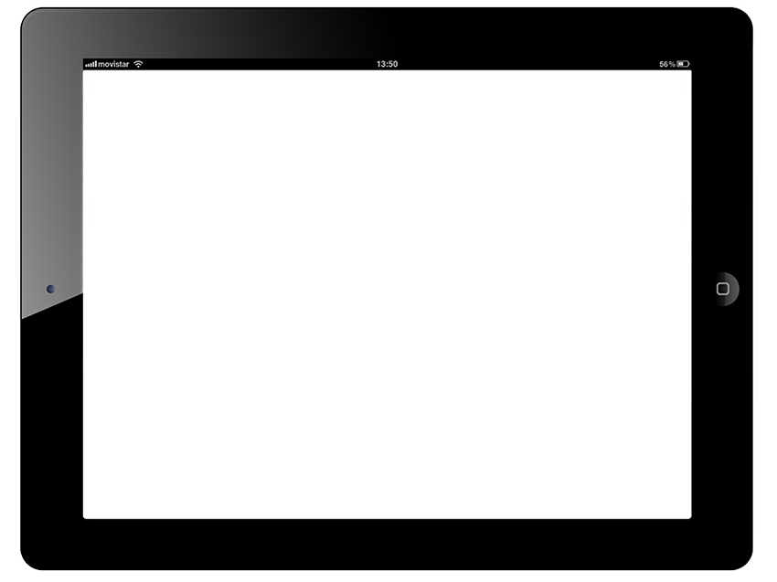Tap the Wi-Fi icon in status bar
This screenshot has height=582, width=777.
[138, 65]
